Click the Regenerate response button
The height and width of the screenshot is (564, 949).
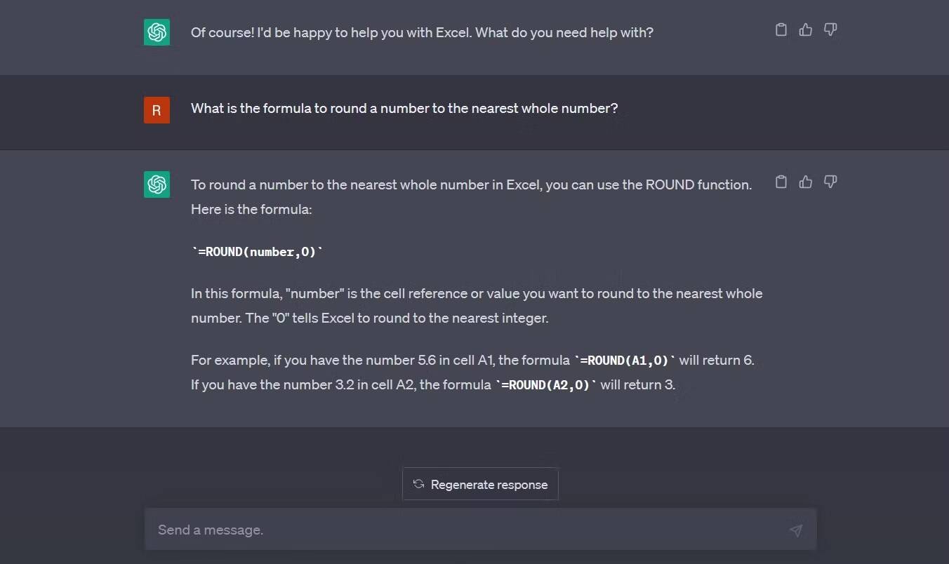click(x=480, y=484)
